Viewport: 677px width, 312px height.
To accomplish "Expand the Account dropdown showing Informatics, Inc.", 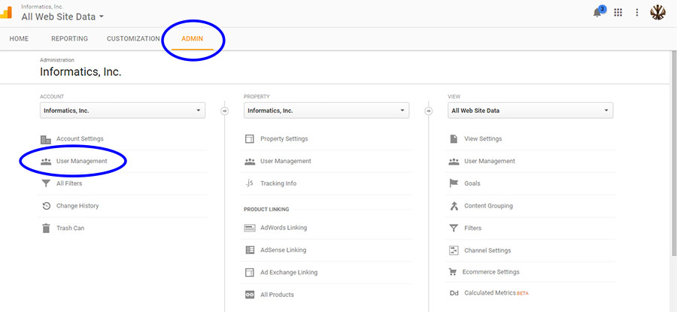I will pos(123,111).
